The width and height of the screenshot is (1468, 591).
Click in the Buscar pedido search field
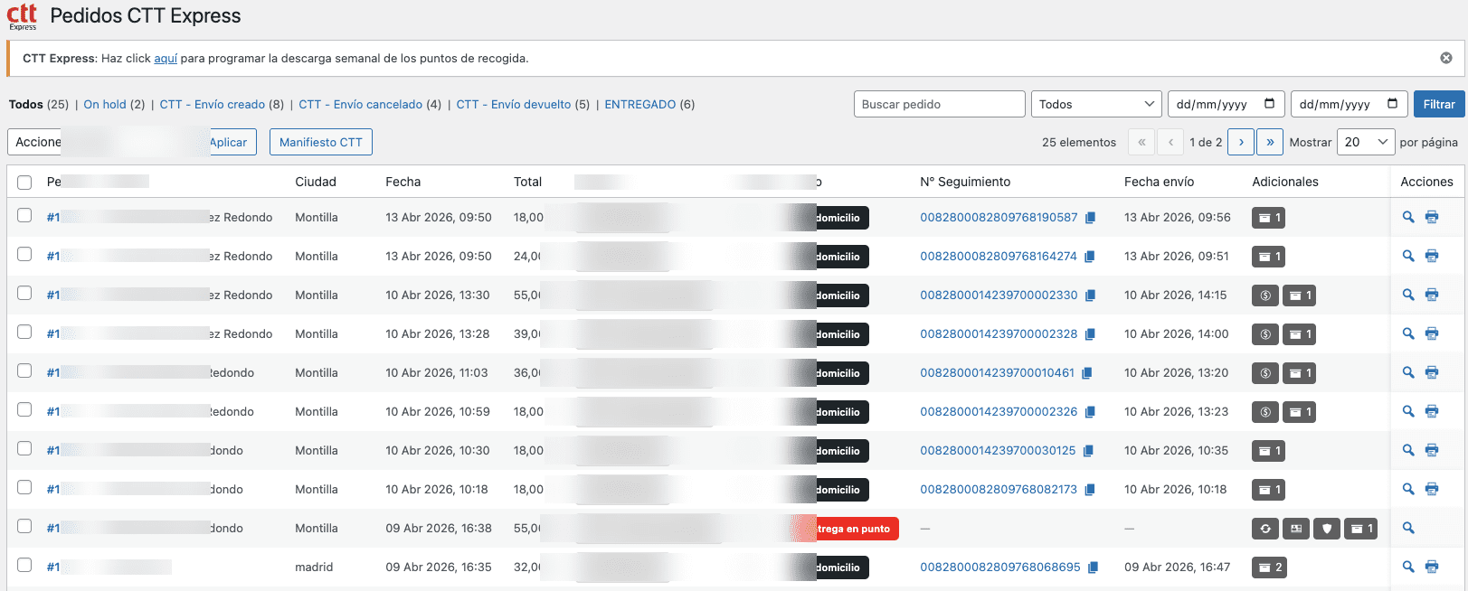pyautogui.click(x=939, y=104)
